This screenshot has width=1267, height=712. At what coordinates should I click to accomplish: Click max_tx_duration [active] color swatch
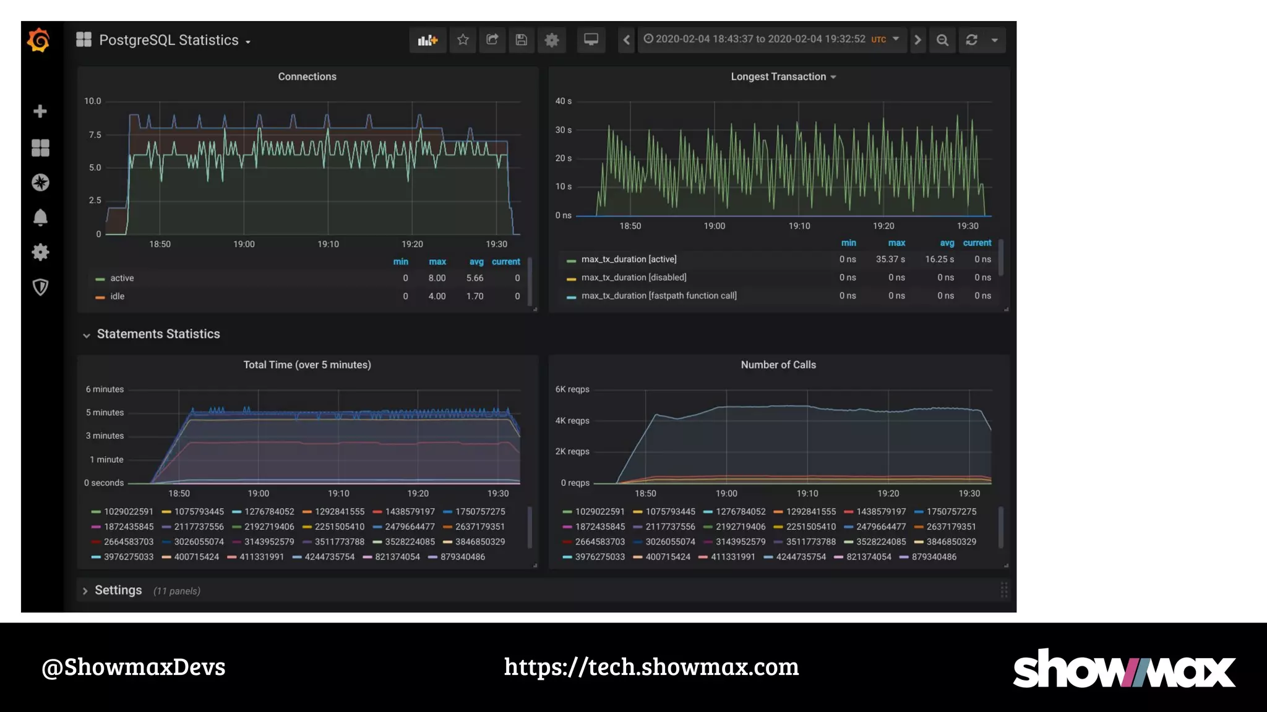point(572,260)
